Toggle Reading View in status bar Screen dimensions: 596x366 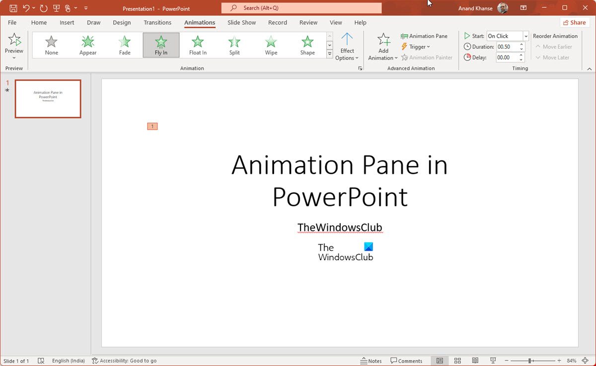click(x=475, y=361)
